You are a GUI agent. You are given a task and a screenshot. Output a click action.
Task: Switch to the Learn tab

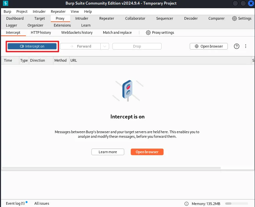pyautogui.click(x=86, y=25)
